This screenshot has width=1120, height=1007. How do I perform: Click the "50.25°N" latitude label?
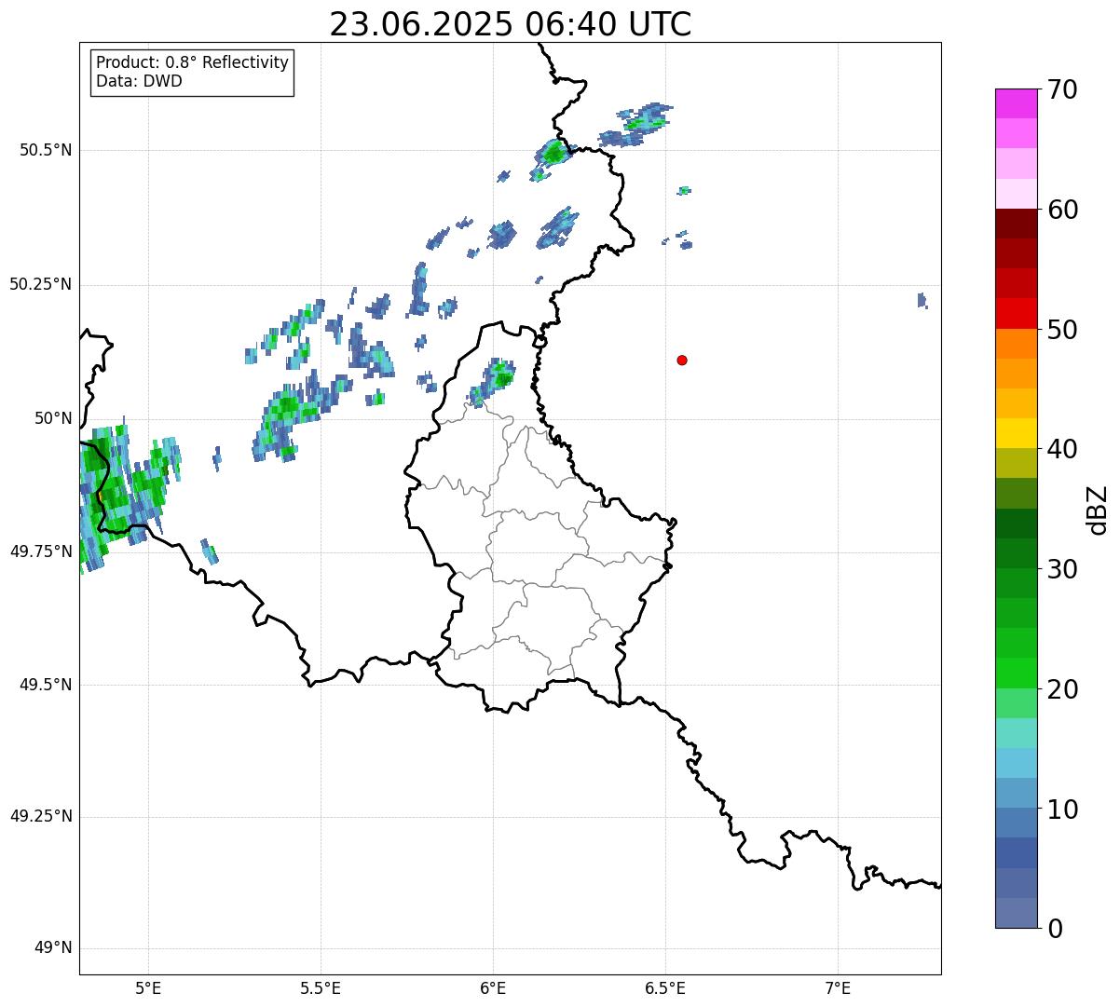tap(41, 284)
